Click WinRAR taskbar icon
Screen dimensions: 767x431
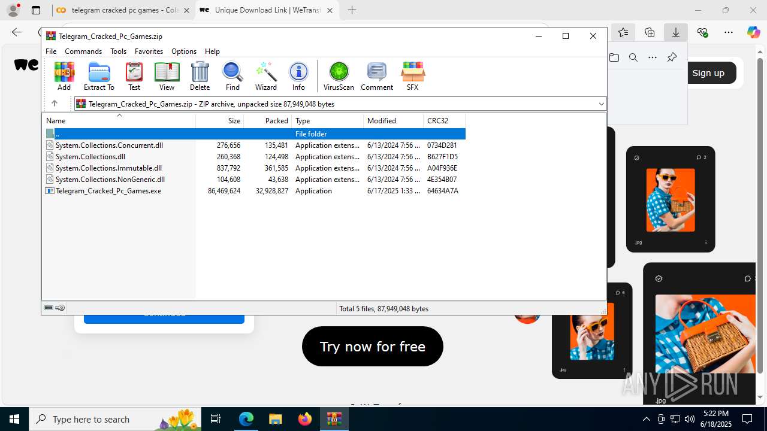point(334,419)
